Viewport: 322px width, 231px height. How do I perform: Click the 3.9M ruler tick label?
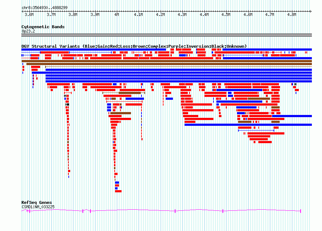95,14
